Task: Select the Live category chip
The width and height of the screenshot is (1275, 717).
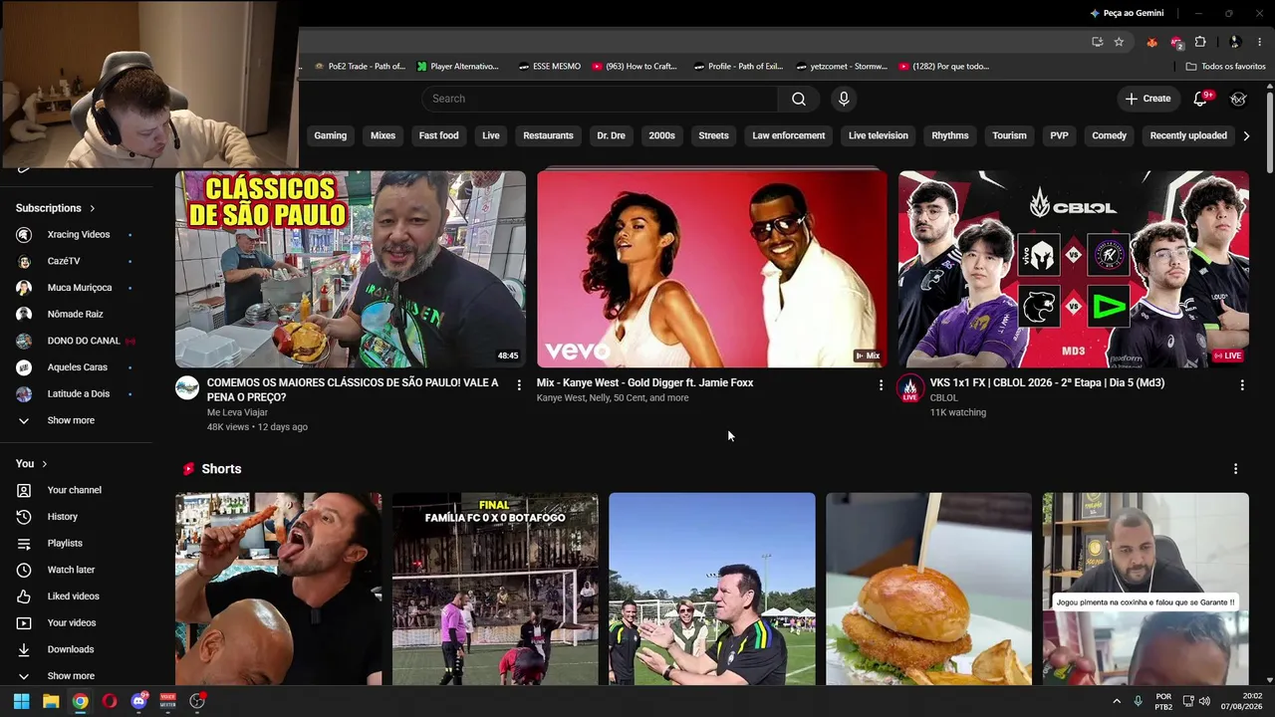Action: 491,135
